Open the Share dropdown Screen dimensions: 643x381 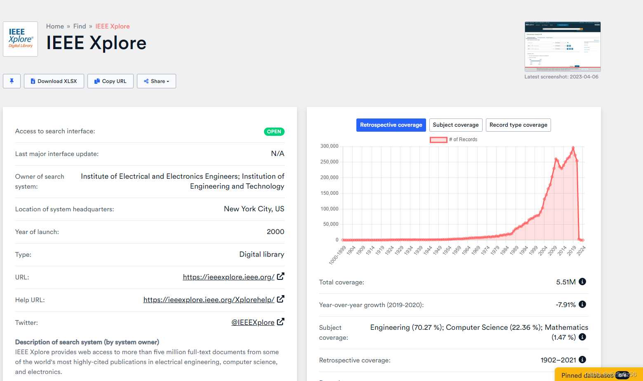pyautogui.click(x=156, y=81)
